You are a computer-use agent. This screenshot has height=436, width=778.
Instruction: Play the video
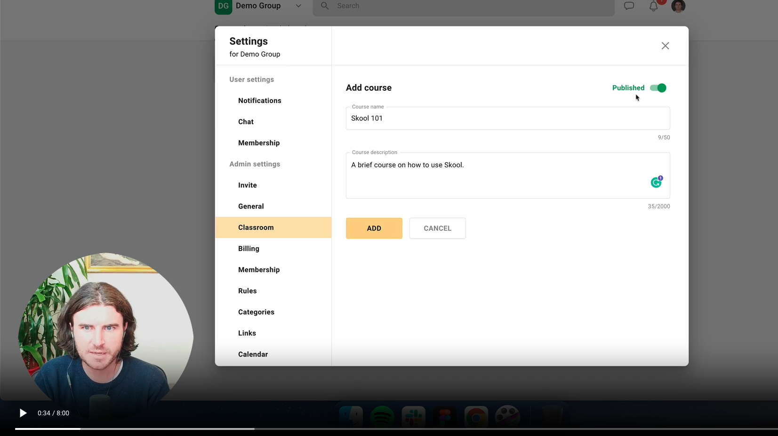click(23, 413)
